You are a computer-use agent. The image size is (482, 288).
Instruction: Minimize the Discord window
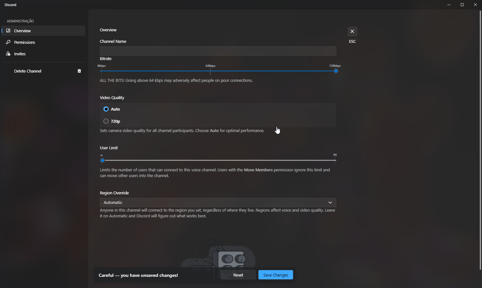click(x=448, y=4)
